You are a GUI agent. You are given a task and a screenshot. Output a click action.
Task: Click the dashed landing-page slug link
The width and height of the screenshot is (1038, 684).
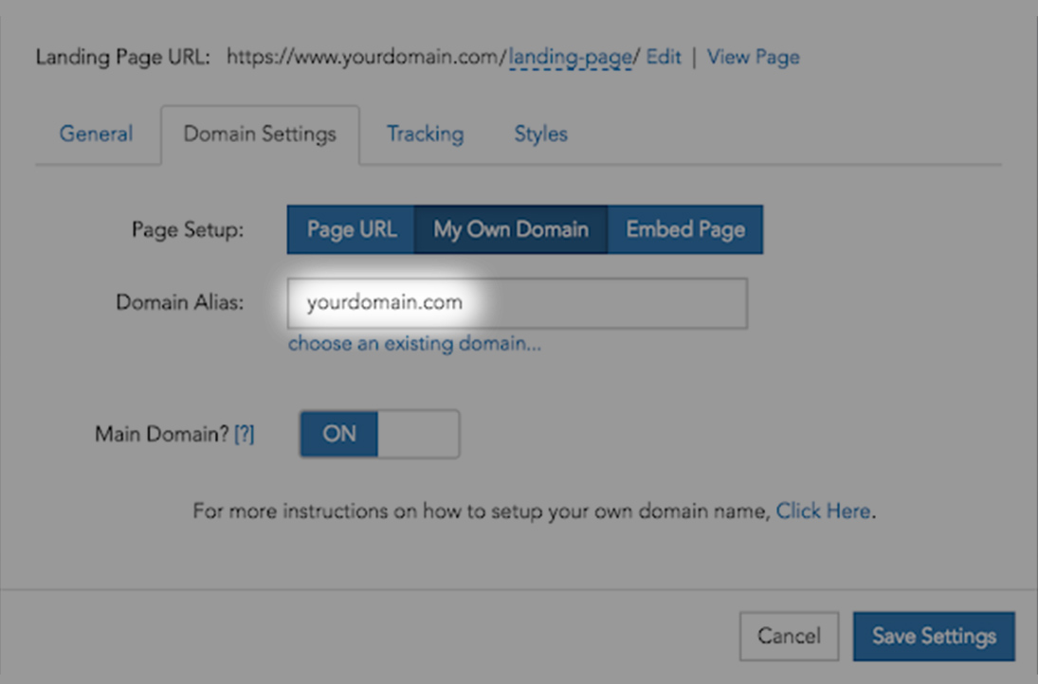click(x=570, y=57)
